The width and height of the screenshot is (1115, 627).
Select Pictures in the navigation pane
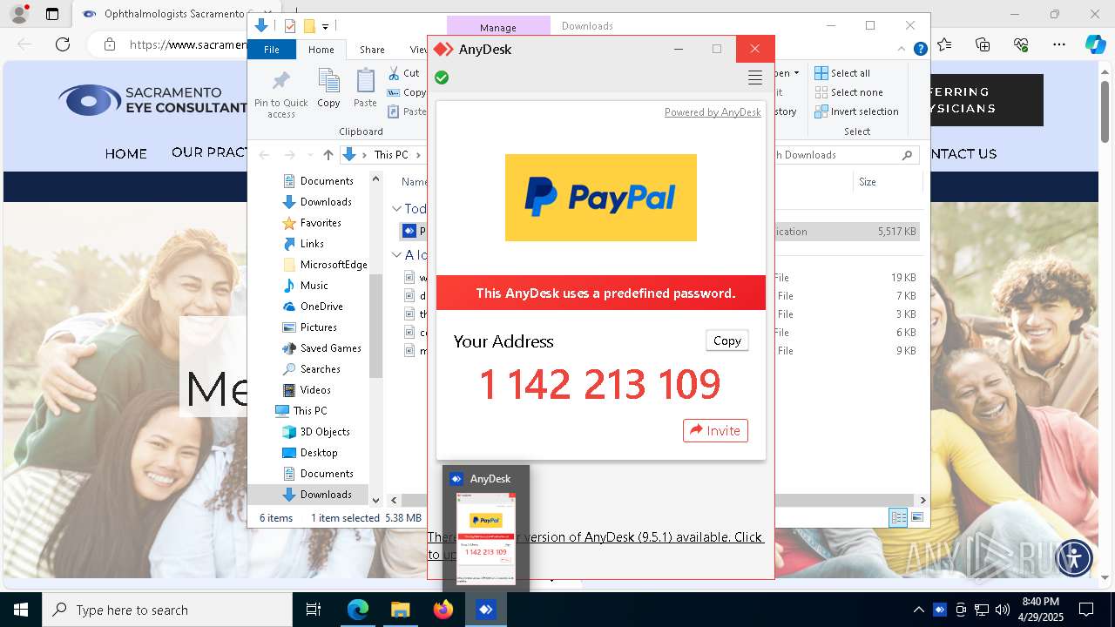318,327
